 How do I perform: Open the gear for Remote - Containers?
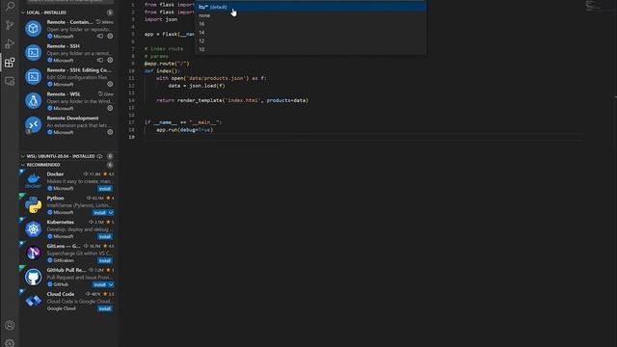click(x=110, y=37)
